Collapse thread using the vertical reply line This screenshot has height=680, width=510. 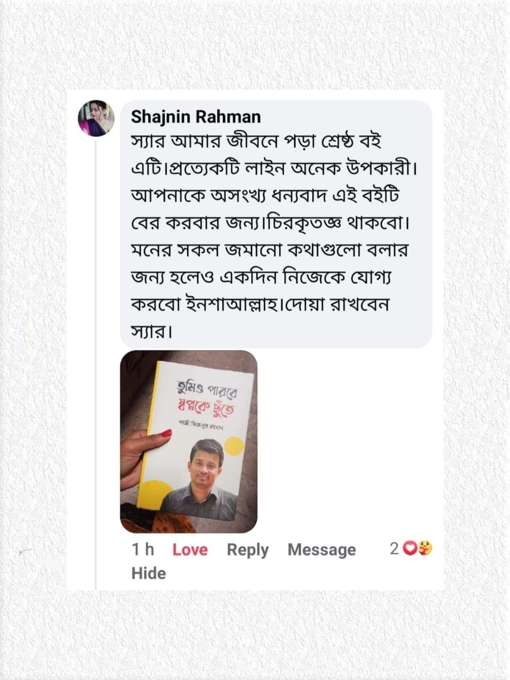(x=96, y=364)
